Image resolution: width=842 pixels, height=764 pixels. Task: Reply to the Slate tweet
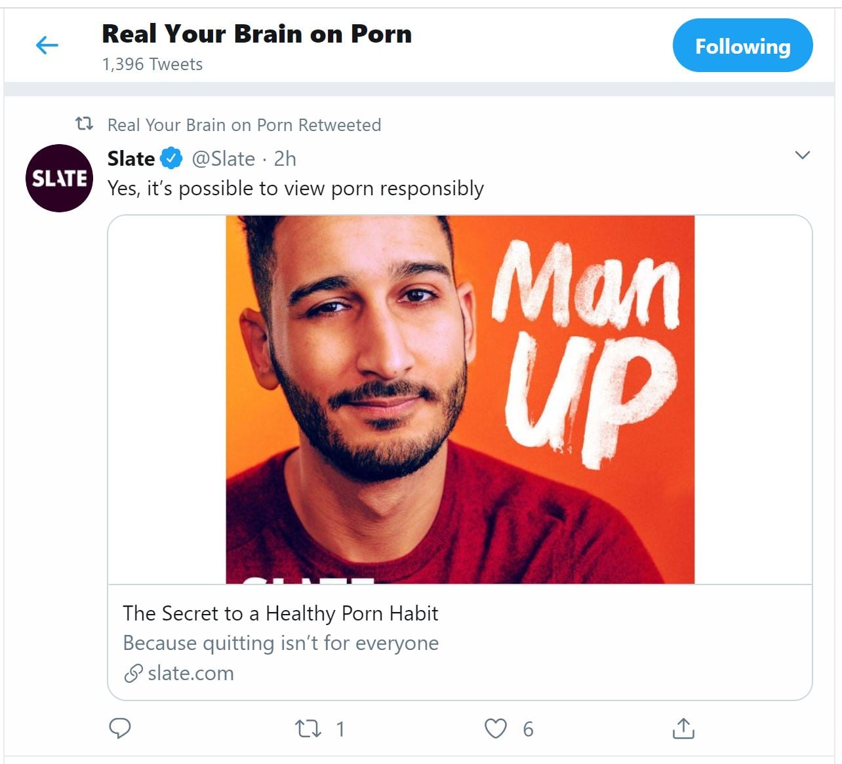120,728
